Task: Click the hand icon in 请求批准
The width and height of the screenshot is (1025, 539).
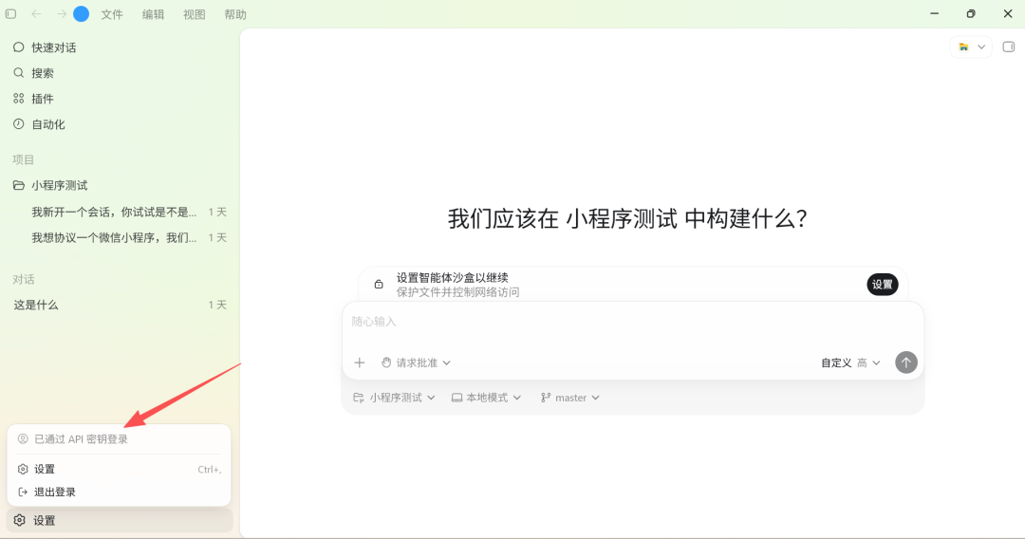Action: [x=386, y=362]
